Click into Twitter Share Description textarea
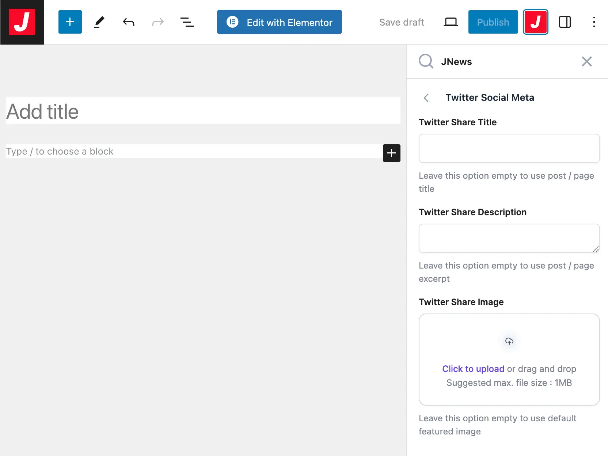The image size is (608, 456). pyautogui.click(x=509, y=238)
